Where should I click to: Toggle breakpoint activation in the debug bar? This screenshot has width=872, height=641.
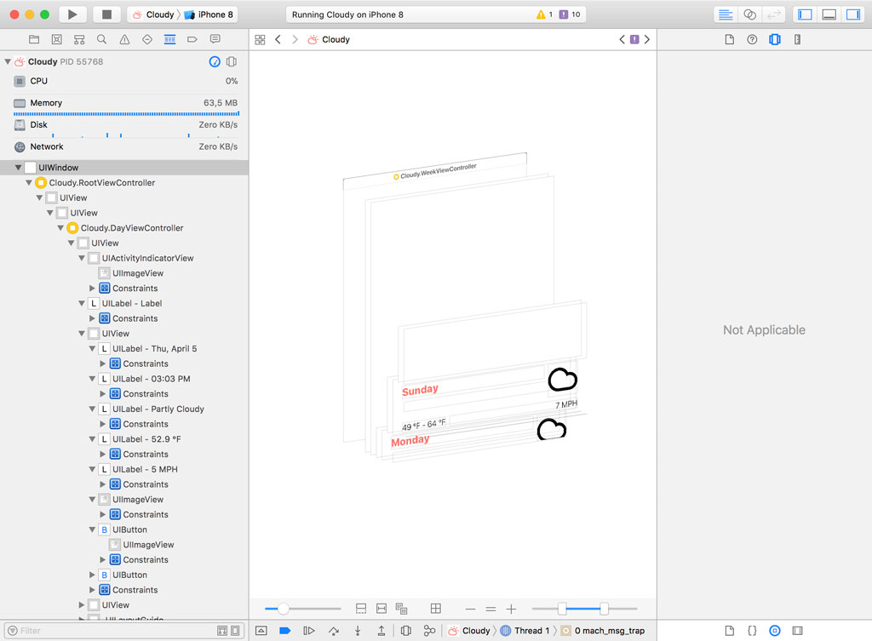[x=284, y=631]
